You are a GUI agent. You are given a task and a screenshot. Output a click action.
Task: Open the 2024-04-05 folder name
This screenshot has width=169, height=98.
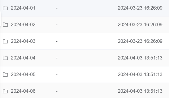(x=23, y=75)
